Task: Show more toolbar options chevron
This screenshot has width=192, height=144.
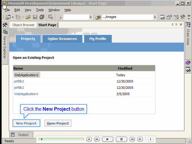Action: point(189,17)
